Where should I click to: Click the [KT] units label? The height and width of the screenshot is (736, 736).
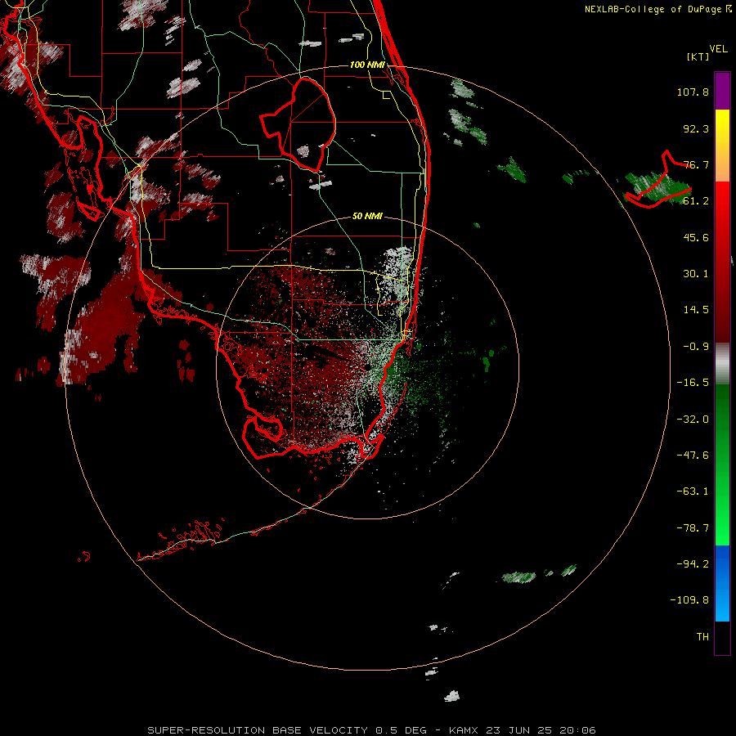click(698, 56)
